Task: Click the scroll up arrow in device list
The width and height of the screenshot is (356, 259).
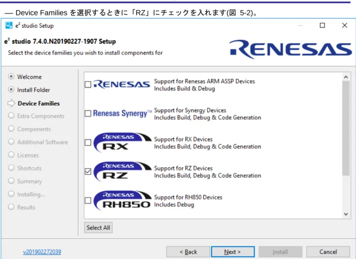Action: [346, 77]
